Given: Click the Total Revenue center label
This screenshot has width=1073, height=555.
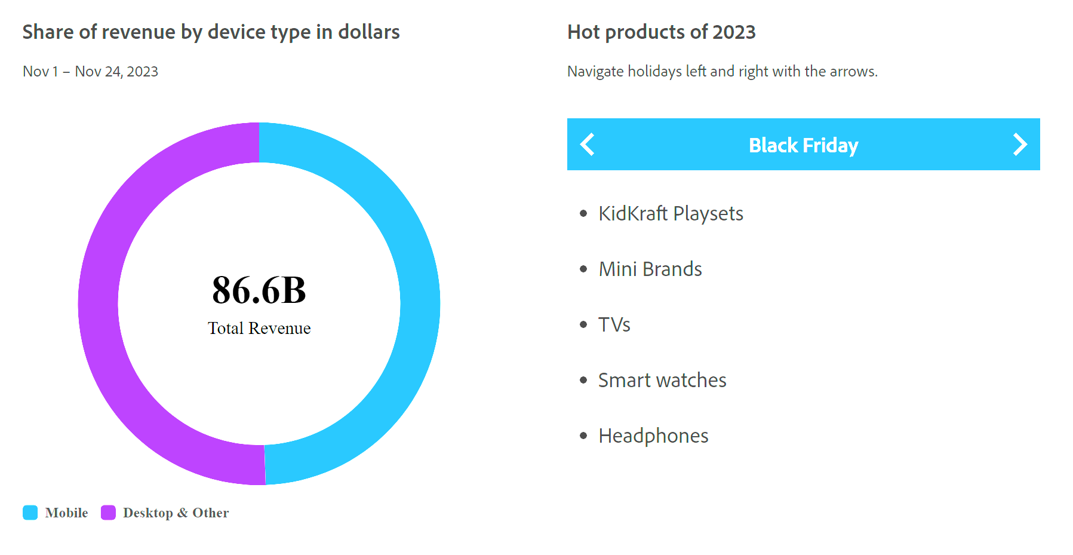Looking at the screenshot, I should [259, 328].
